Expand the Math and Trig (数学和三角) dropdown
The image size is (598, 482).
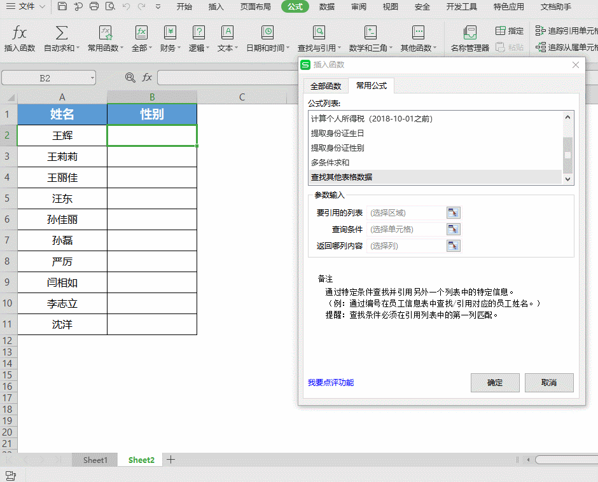(392, 48)
